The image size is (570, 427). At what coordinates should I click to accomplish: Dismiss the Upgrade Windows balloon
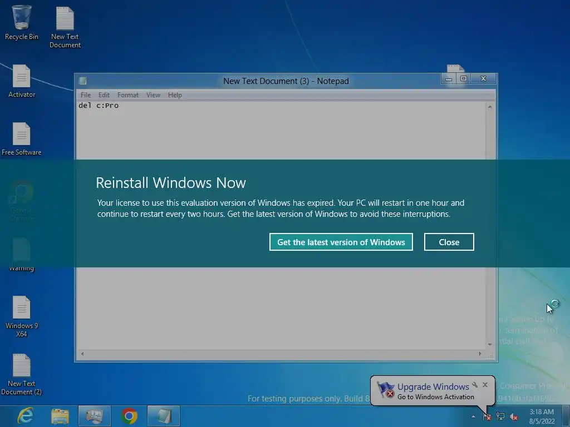click(x=485, y=385)
